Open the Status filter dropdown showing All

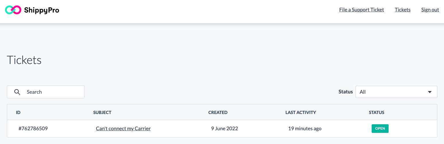(396, 92)
